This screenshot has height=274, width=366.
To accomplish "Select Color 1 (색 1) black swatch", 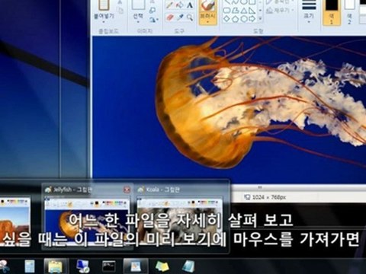I will point(332,5).
